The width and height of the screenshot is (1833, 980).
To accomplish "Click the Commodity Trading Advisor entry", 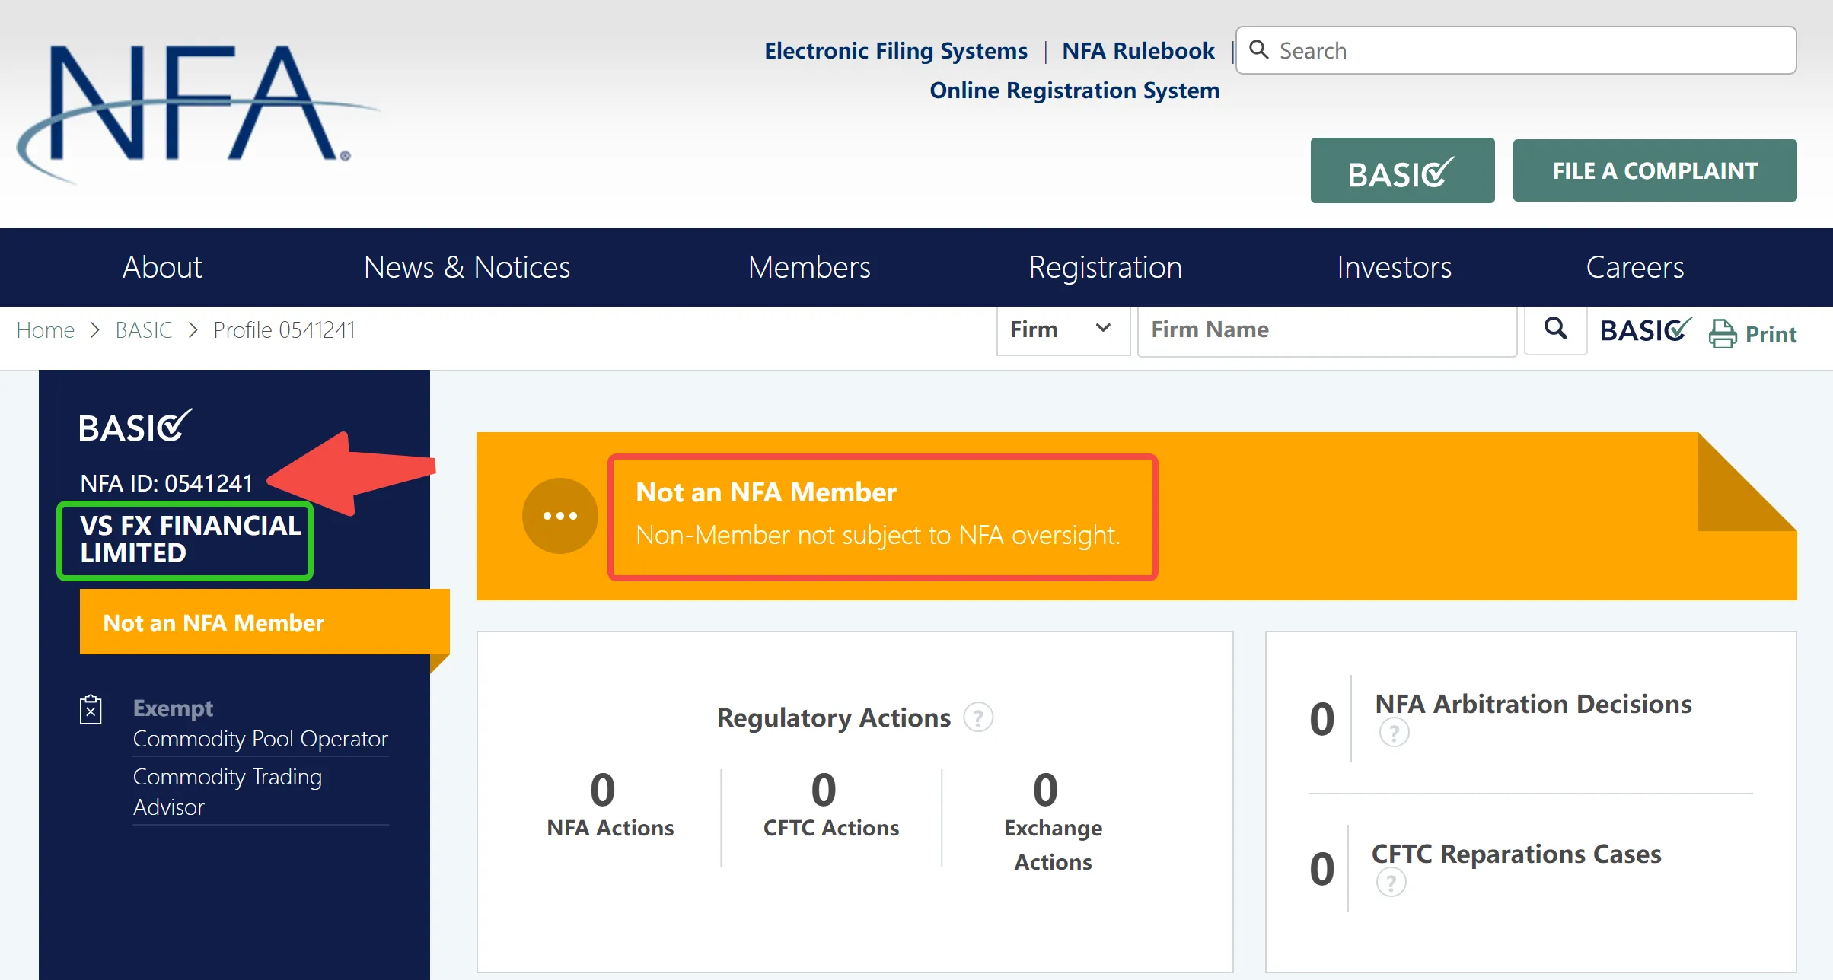I will point(228,791).
